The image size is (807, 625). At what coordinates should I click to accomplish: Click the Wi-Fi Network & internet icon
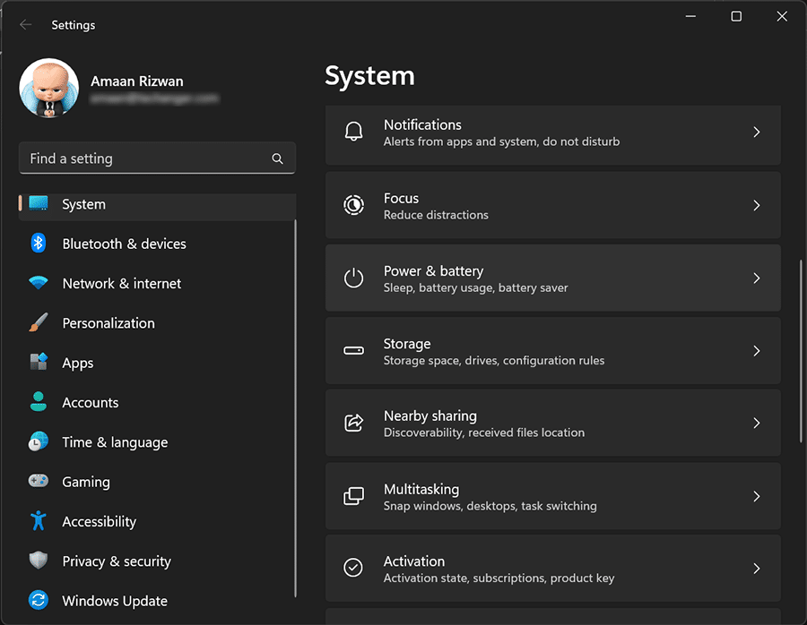(x=38, y=283)
